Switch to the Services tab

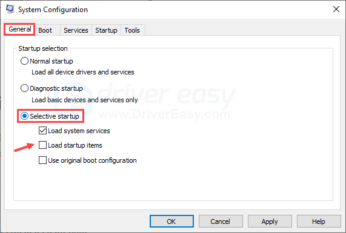pos(76,30)
